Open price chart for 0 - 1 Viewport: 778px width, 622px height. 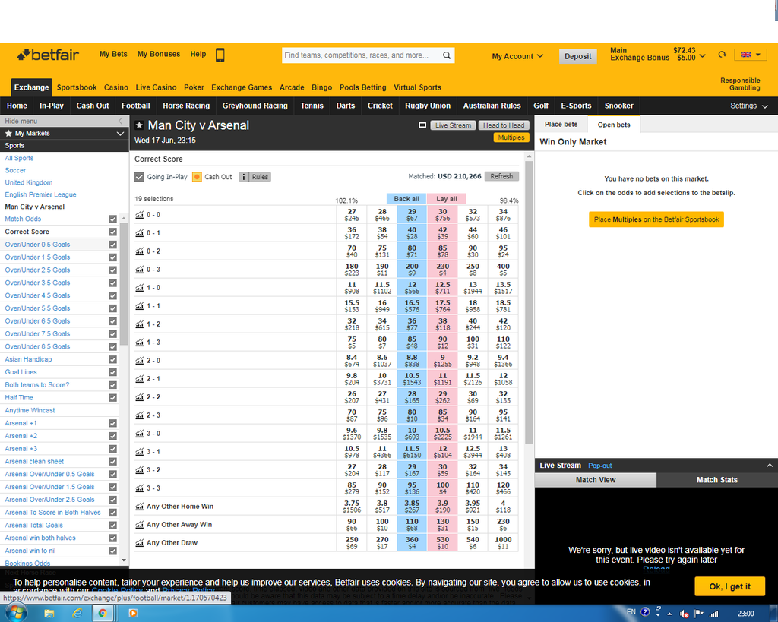click(140, 233)
